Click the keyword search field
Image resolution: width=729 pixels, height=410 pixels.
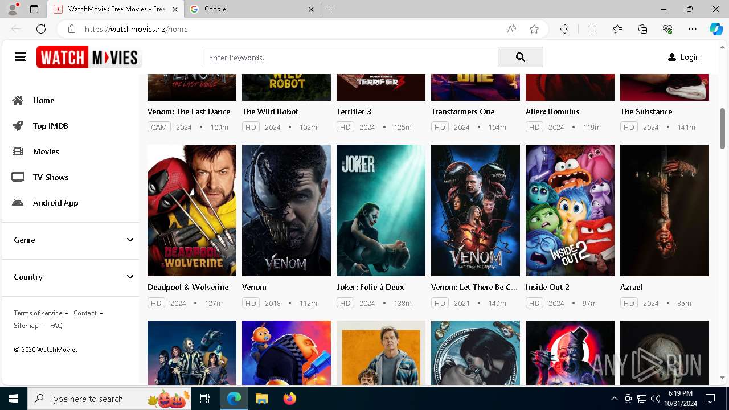click(x=350, y=57)
